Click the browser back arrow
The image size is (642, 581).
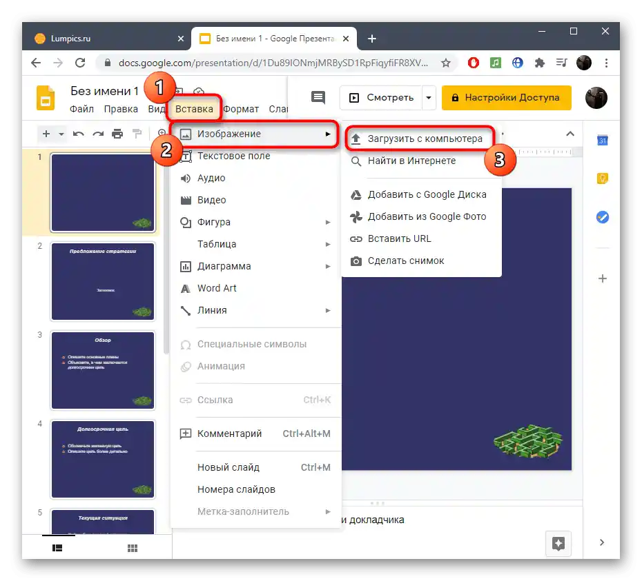(x=36, y=63)
